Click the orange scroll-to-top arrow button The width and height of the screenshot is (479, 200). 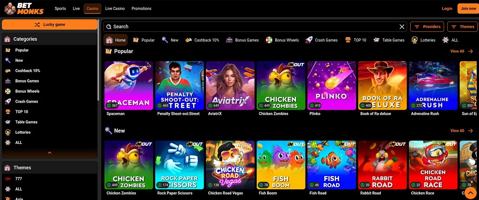point(471,193)
